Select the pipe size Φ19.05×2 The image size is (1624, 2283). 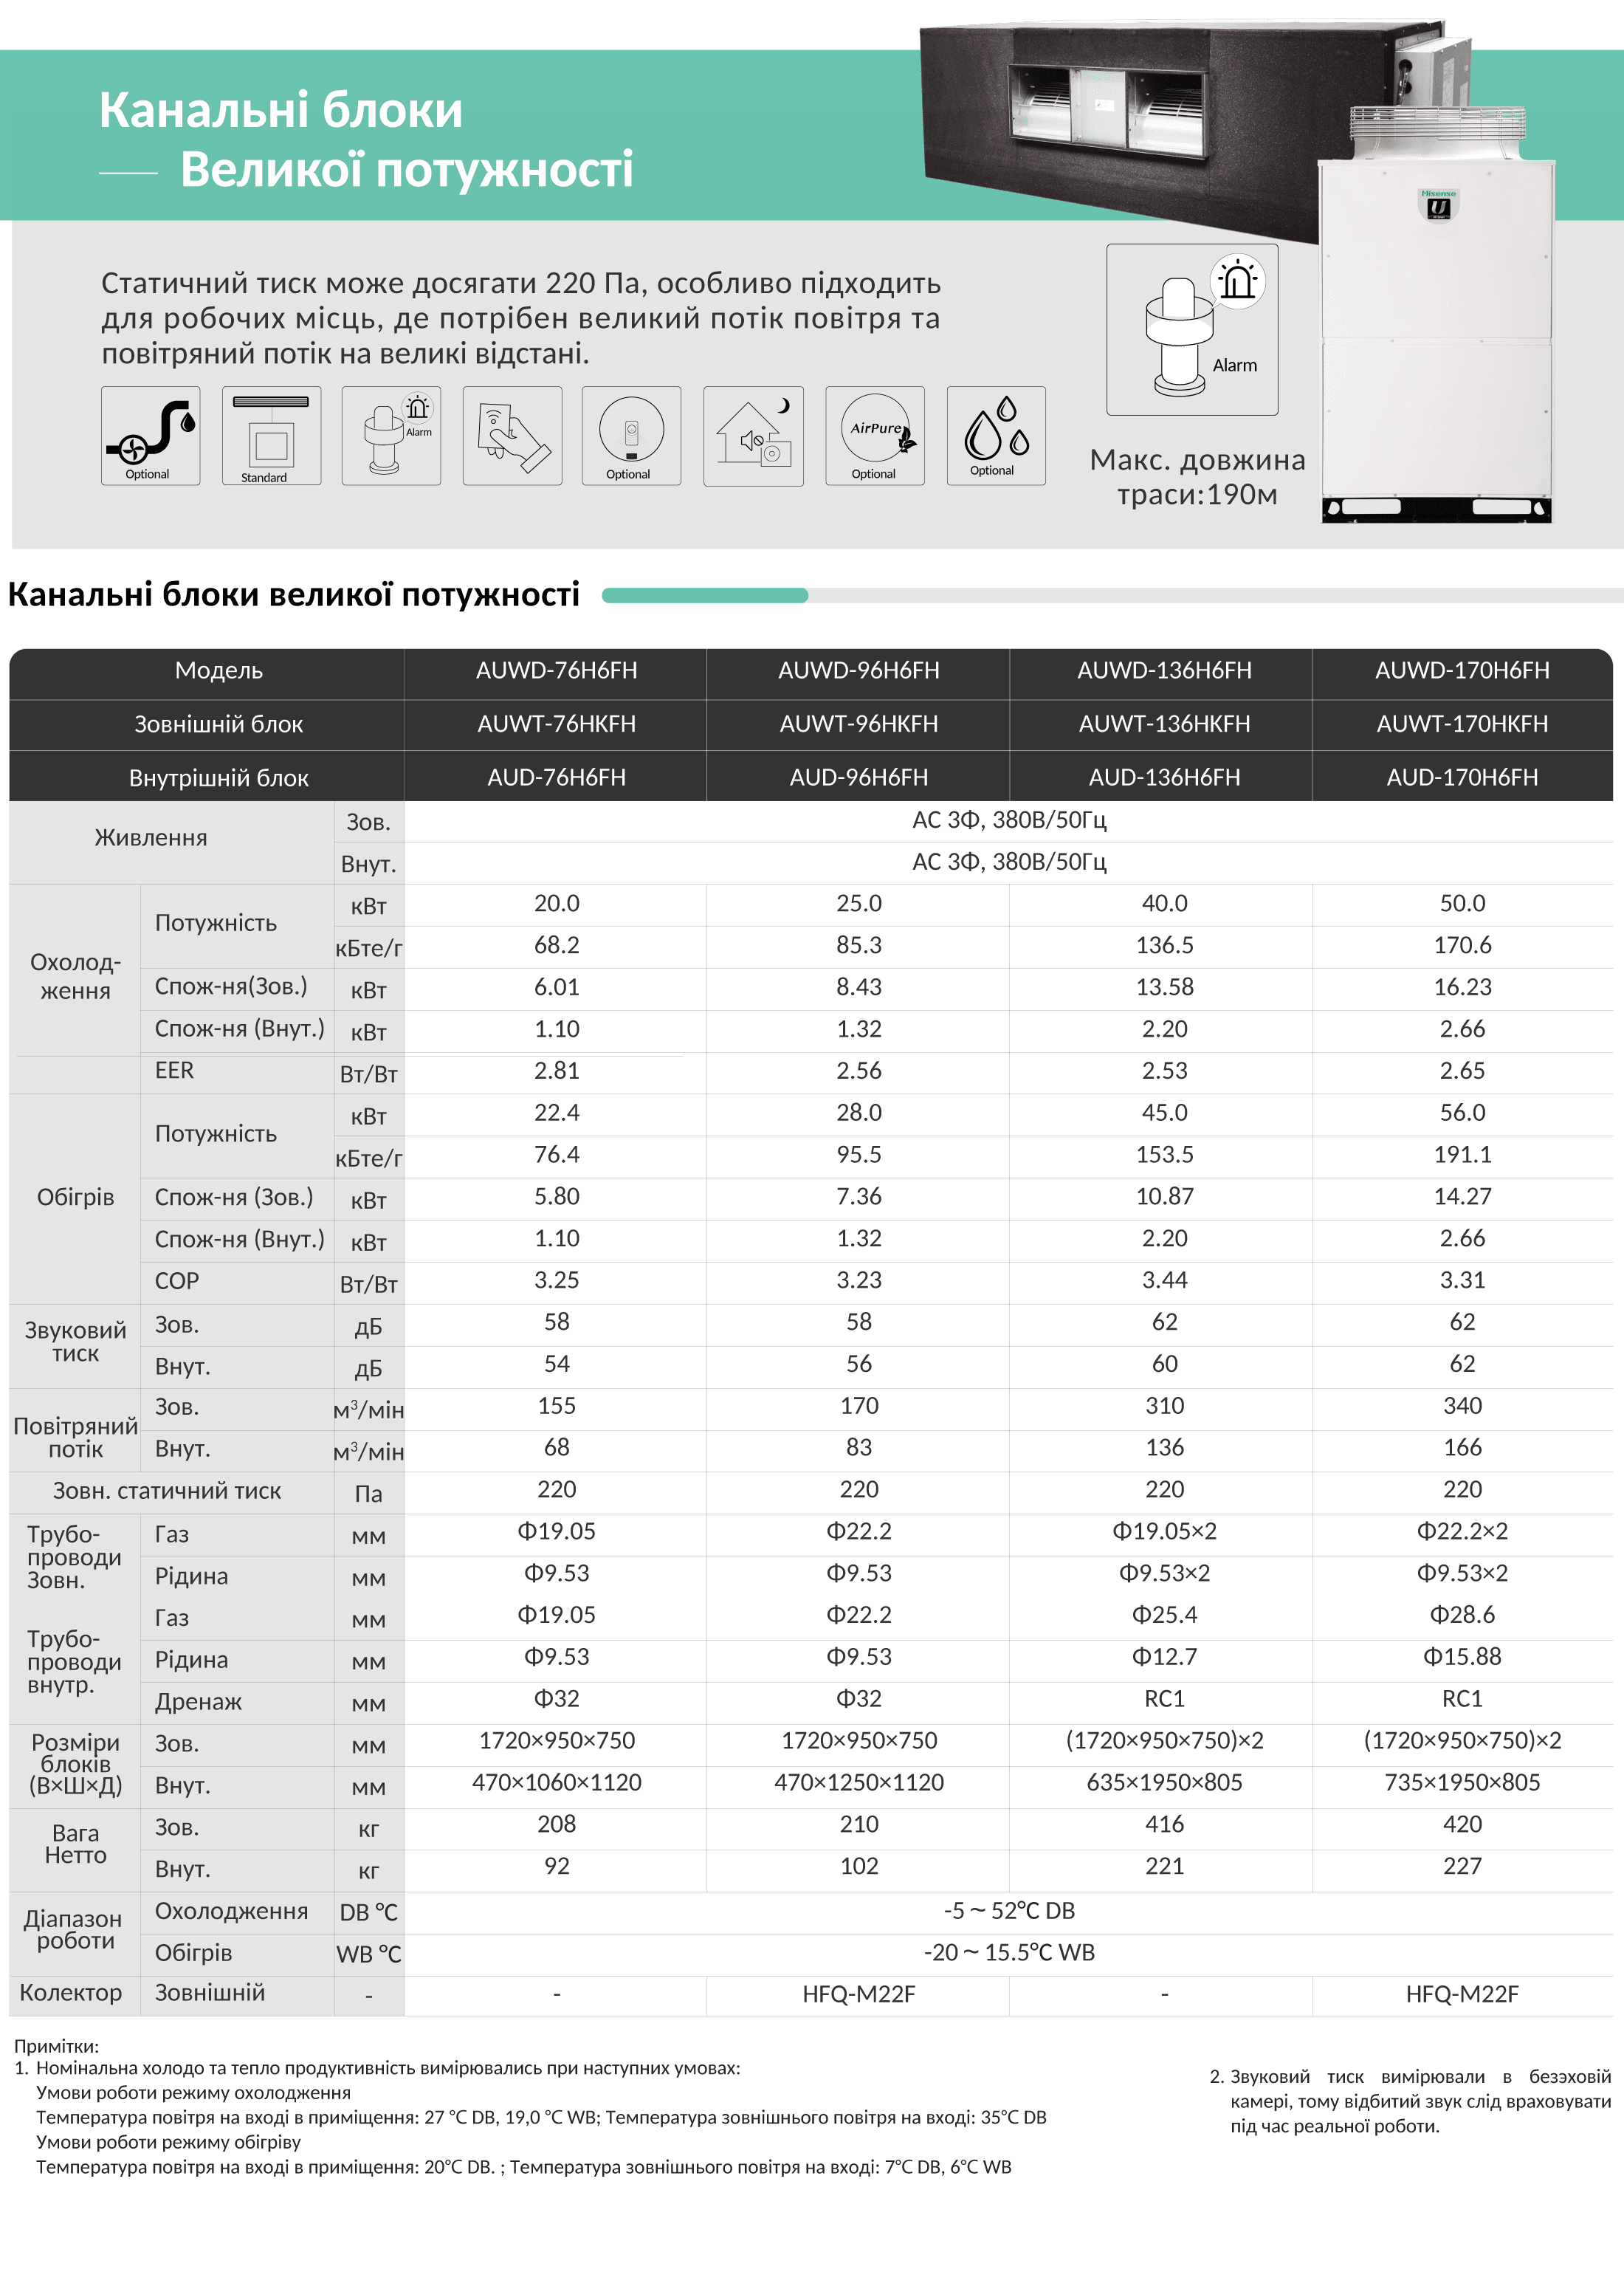pos(1164,1532)
